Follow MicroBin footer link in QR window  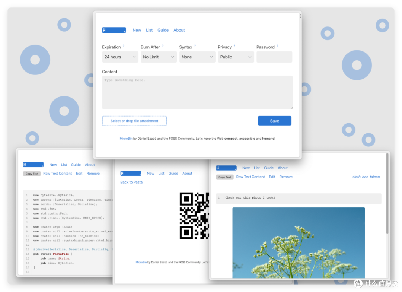tap(141, 262)
